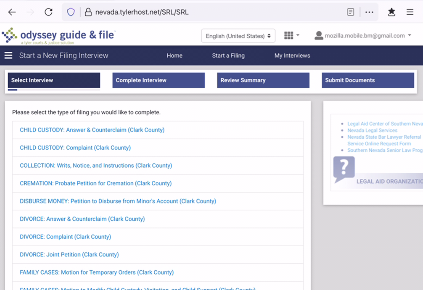Image resolution: width=423 pixels, height=290 pixels.
Task: Open the English (United States) language selector
Action: tap(238, 35)
